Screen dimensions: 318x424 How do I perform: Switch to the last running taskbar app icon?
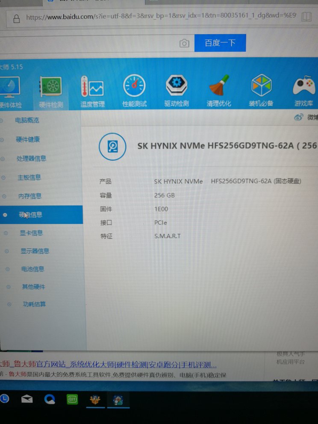(118, 400)
